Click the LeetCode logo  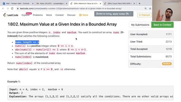(11, 15)
